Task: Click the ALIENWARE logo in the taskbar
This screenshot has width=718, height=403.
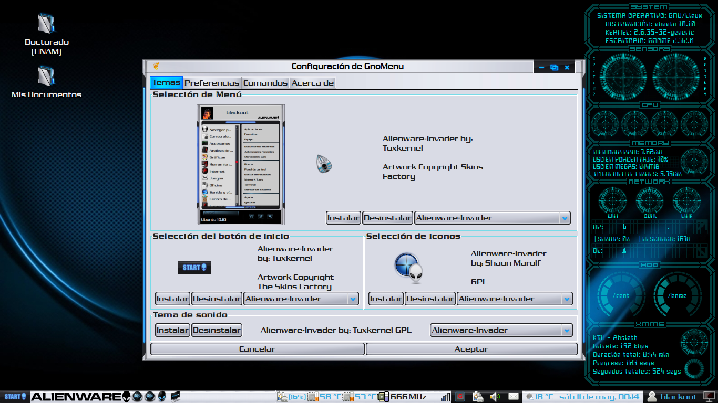Action: pyautogui.click(x=80, y=397)
